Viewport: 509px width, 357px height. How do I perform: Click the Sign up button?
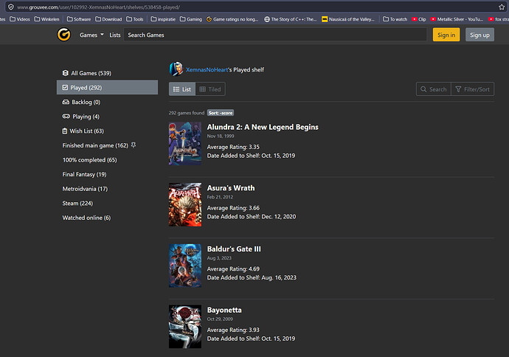479,35
